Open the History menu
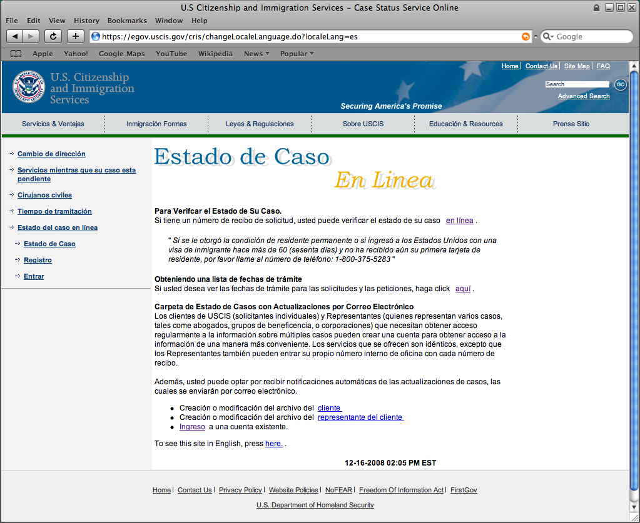The height and width of the screenshot is (523, 640). (x=86, y=21)
